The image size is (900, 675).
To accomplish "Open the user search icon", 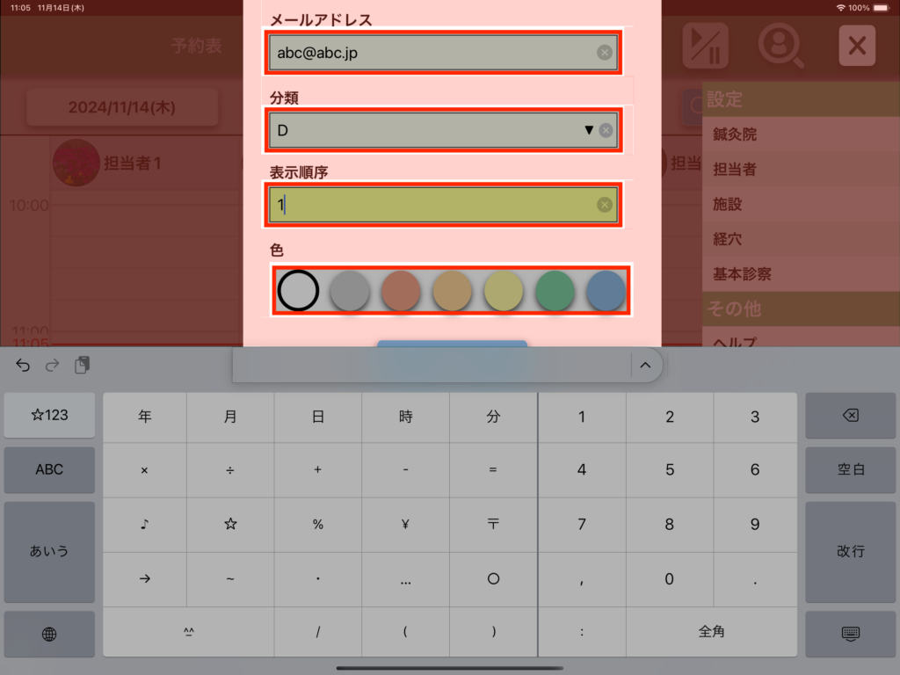I will (x=780, y=46).
